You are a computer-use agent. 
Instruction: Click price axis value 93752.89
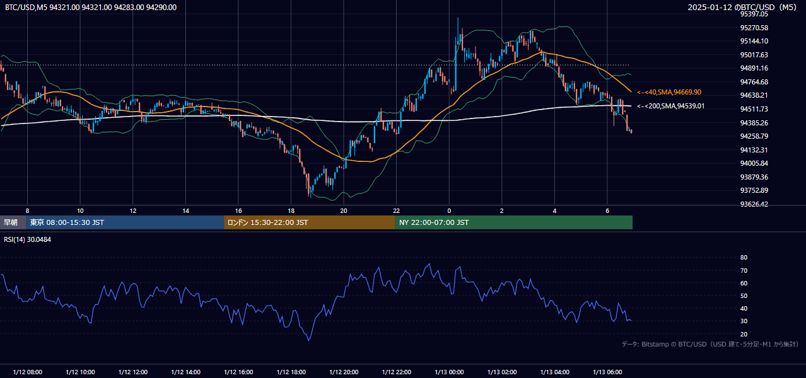pyautogui.click(x=754, y=190)
